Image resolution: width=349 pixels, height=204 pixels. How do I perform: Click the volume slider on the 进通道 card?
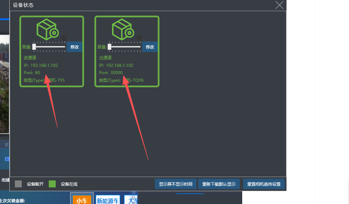pos(49,47)
